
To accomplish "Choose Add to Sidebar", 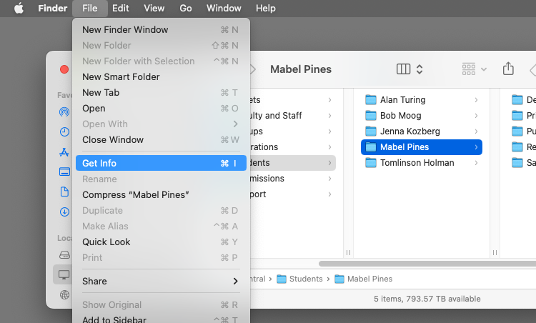I will (x=161, y=319).
